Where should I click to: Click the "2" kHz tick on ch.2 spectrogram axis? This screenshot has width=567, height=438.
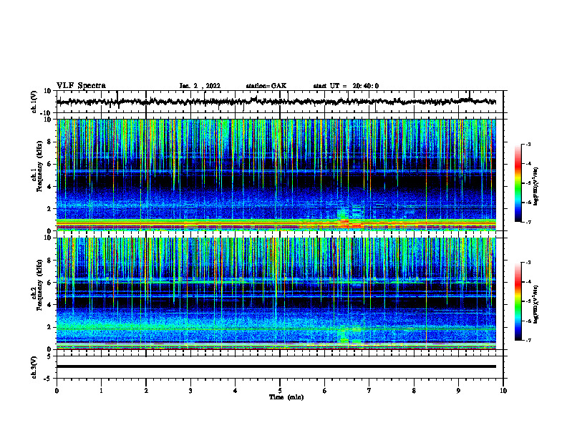(x=50, y=327)
